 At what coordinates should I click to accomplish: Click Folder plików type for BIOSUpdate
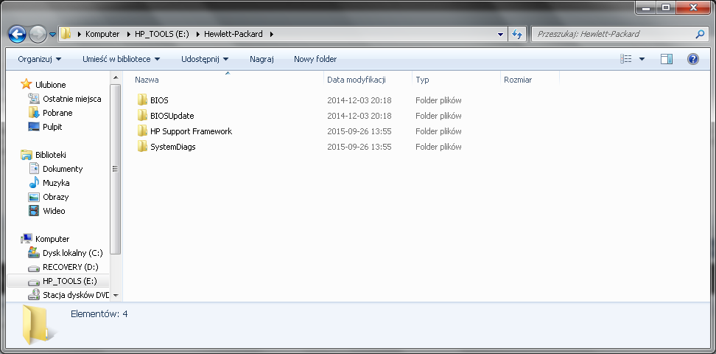pyautogui.click(x=438, y=116)
